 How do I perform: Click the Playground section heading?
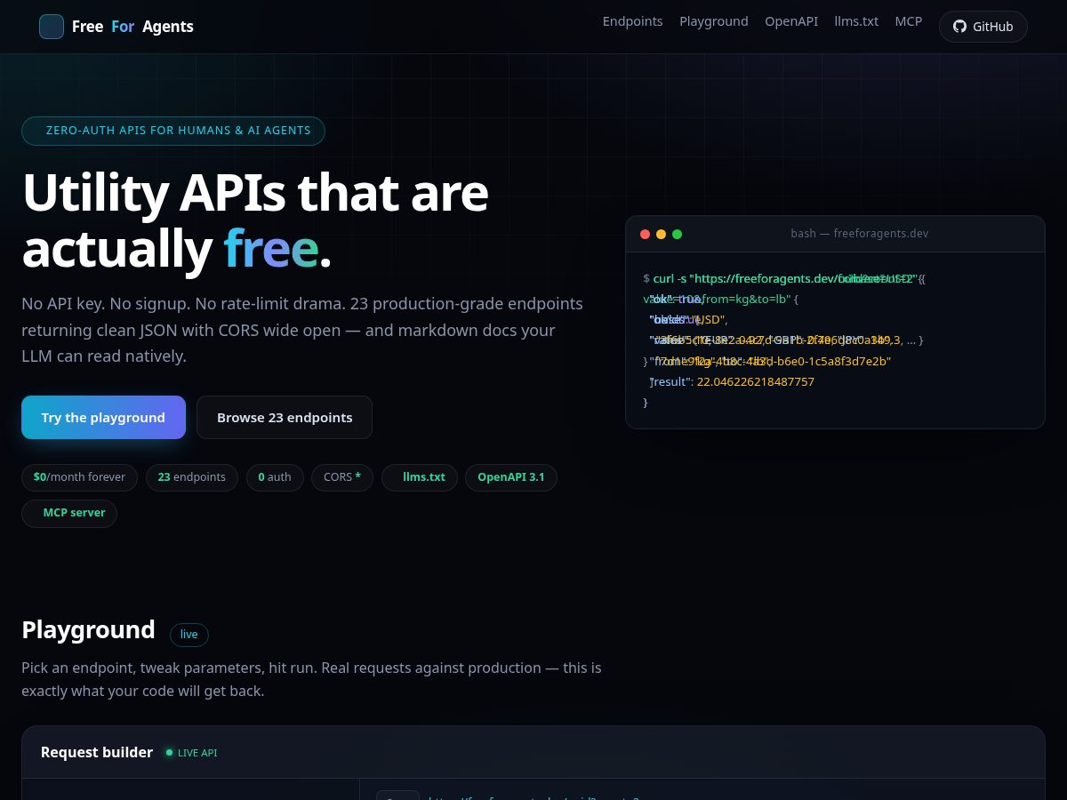click(x=88, y=629)
